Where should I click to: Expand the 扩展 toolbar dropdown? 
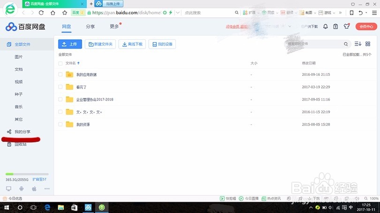[x=258, y=13]
